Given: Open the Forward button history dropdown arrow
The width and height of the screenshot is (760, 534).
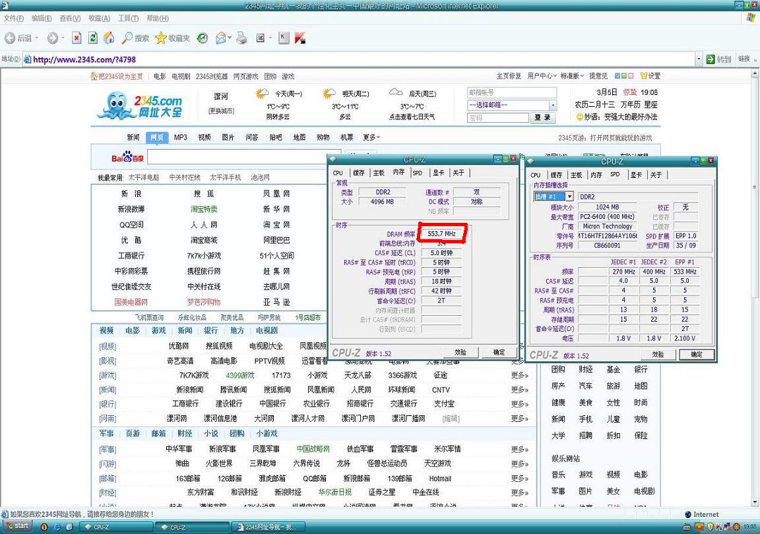Looking at the screenshot, I should coord(63,38).
